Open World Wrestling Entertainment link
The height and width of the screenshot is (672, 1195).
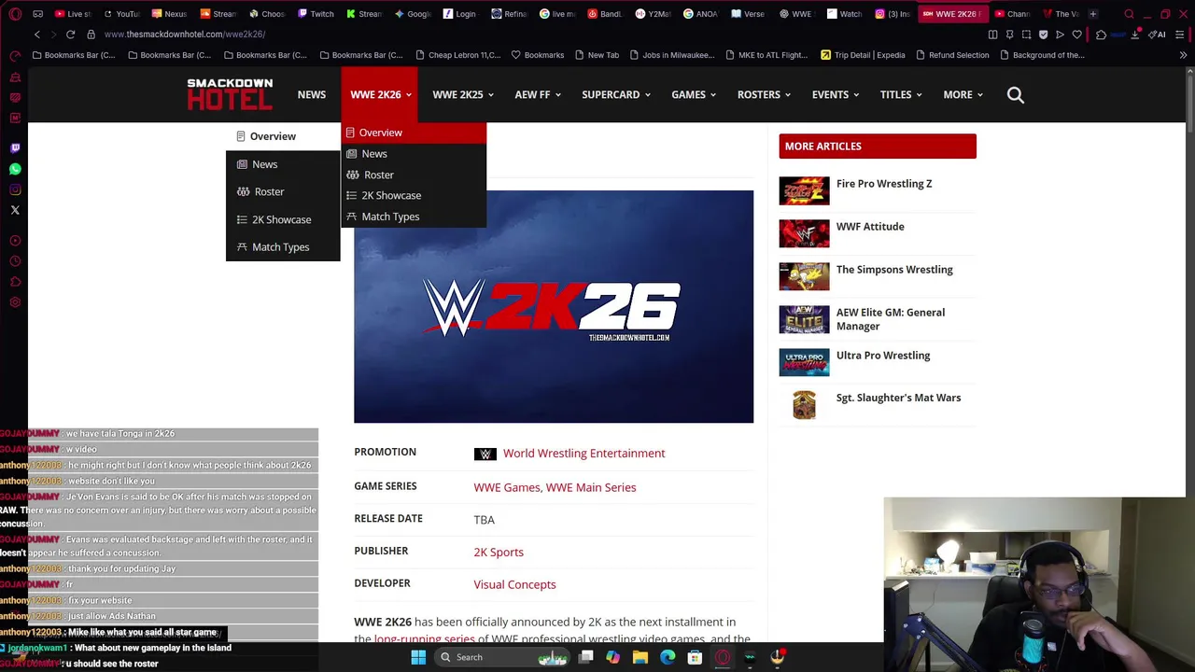coord(584,454)
